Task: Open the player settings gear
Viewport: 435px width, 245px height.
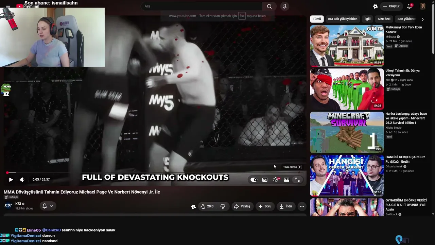Action: tap(276, 180)
